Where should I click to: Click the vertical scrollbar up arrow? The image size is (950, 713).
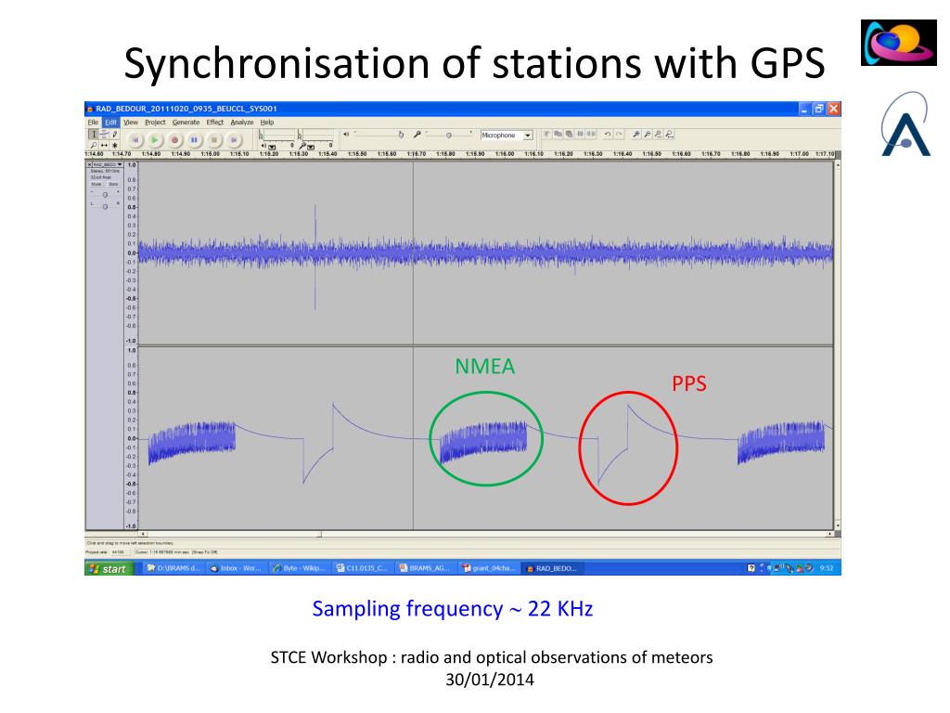[x=838, y=165]
